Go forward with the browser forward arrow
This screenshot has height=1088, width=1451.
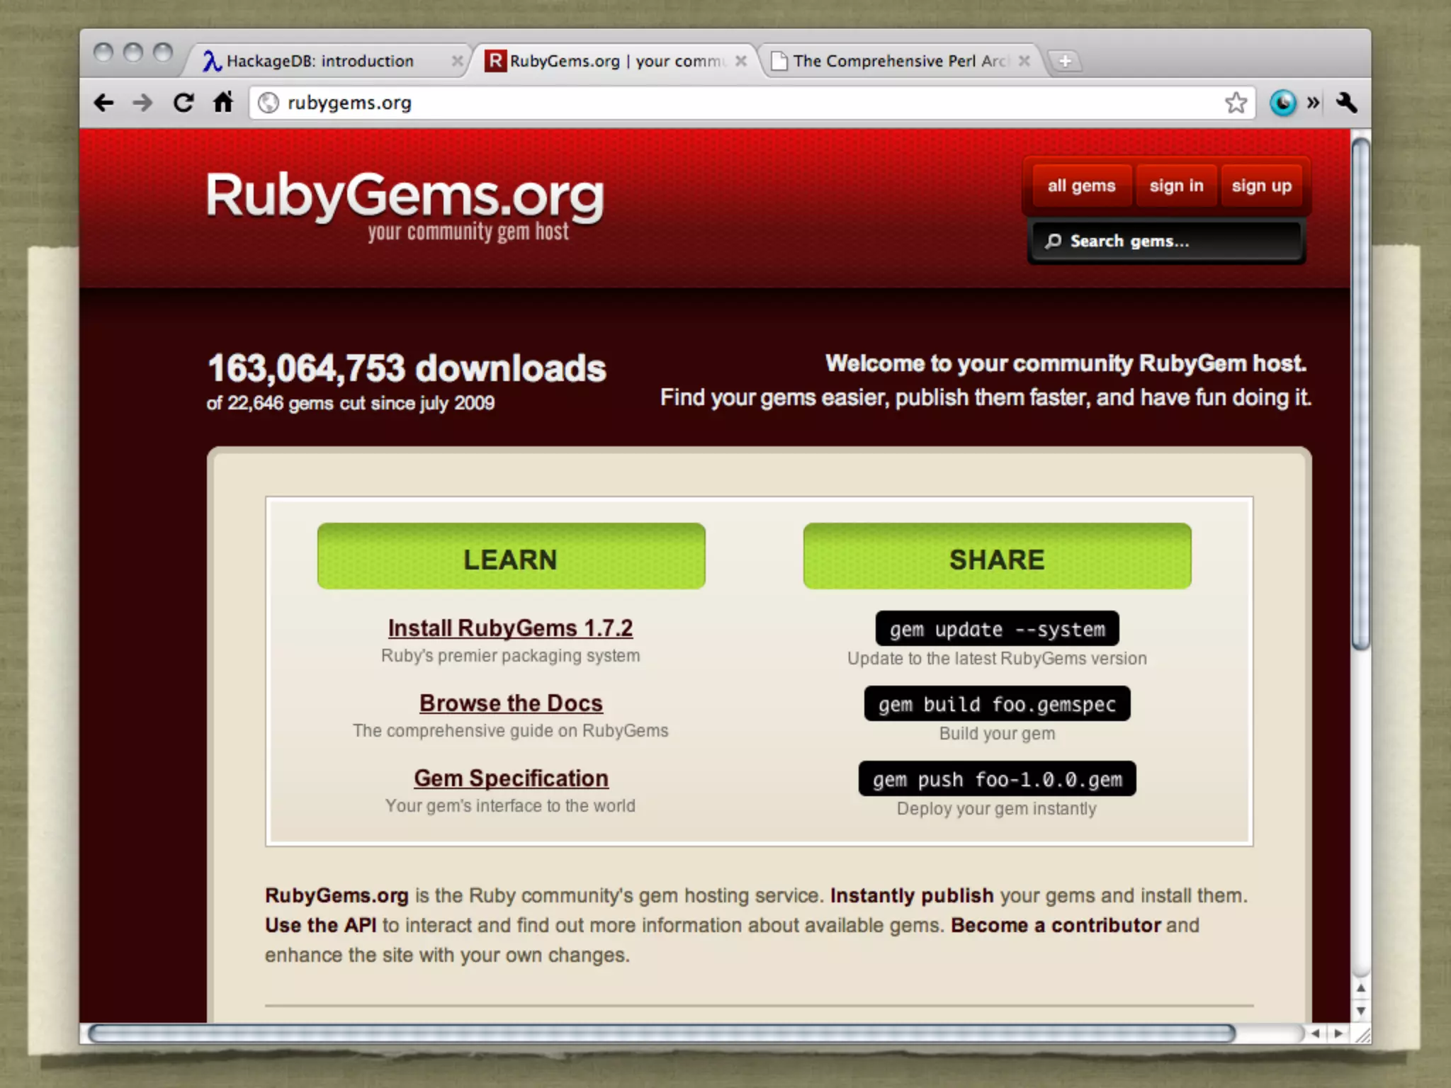tap(142, 103)
